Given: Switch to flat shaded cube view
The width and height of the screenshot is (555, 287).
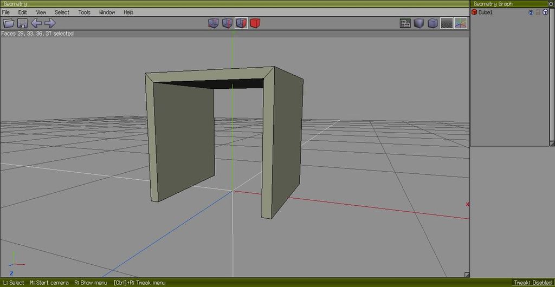Looking at the screenshot, I should (433, 23).
